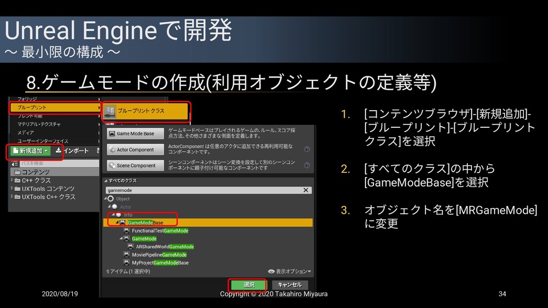Open the ユーザーインターフェイス submenu
This screenshot has width=548, height=308.
tap(56, 141)
